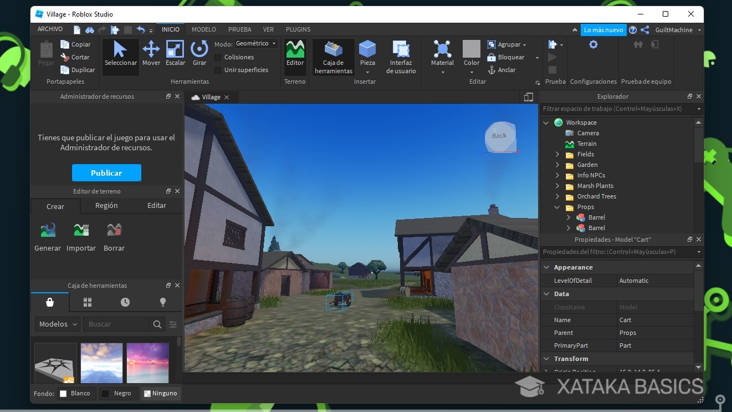Open Configuraciones from the ribbon

[593, 55]
